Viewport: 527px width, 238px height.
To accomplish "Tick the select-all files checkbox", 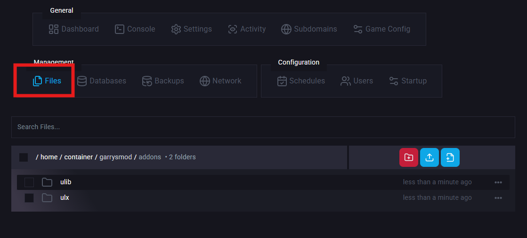I will (24, 157).
